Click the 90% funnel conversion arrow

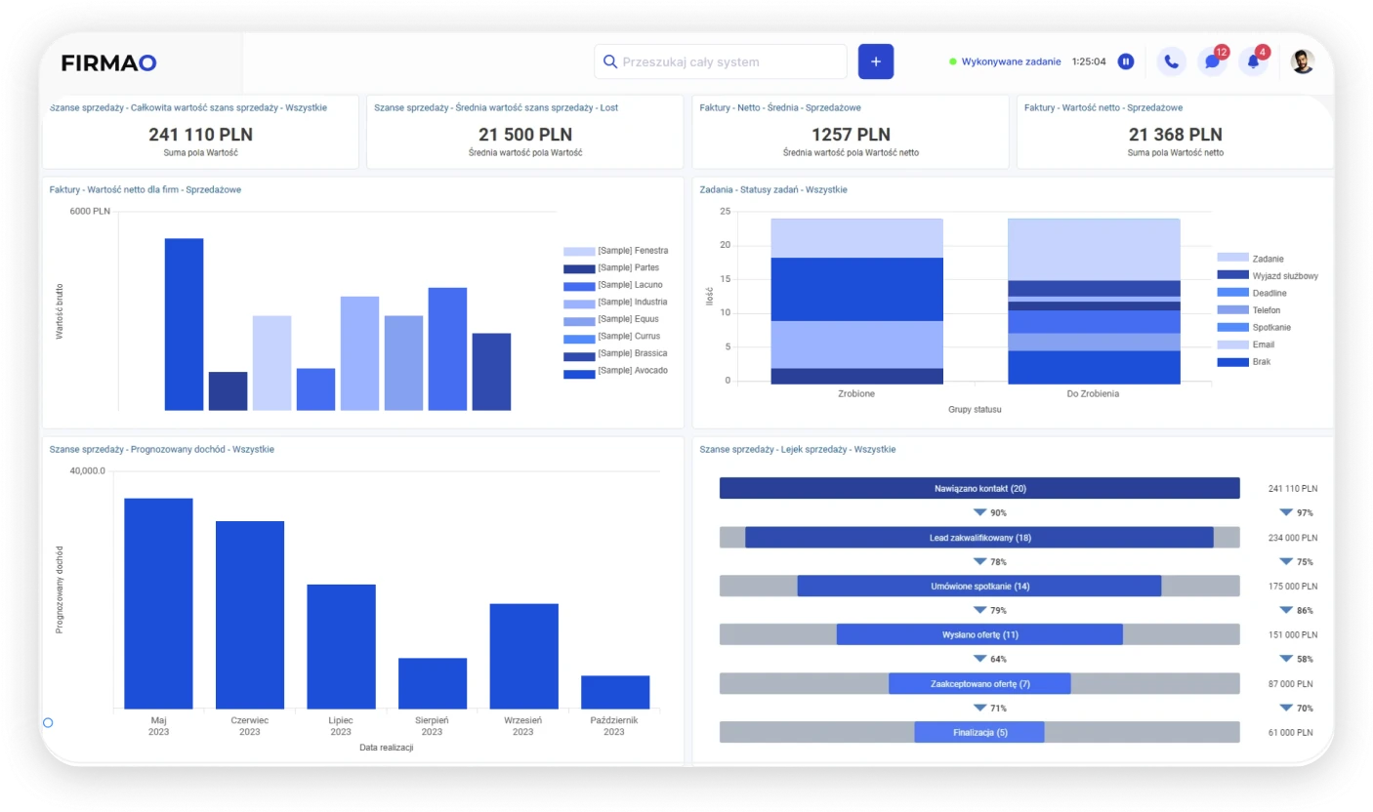[x=980, y=512]
